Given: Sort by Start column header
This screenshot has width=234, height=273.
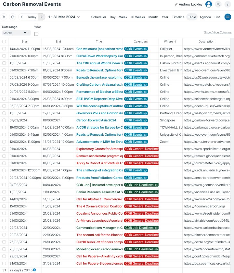Looking at the screenshot, I should point(25,42).
